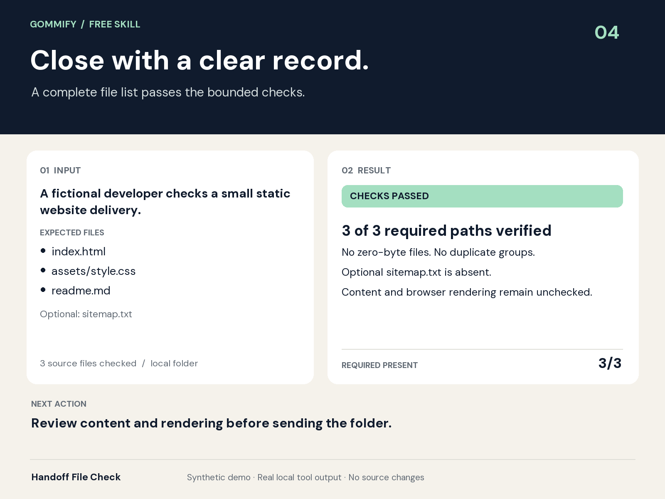Click the REQUIRED PRESENT label
This screenshot has height=499, width=665.
click(379, 365)
